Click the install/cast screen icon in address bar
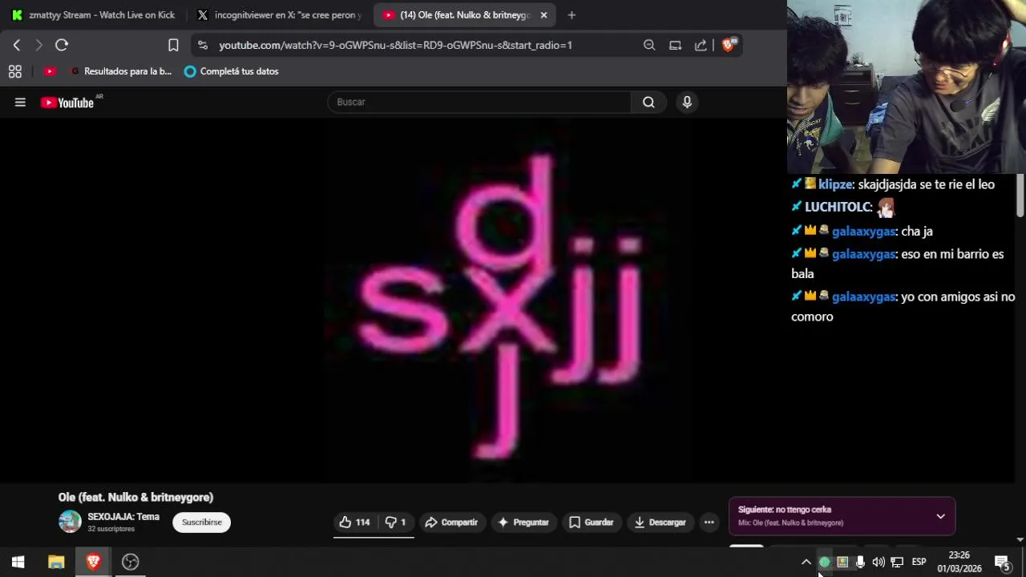The image size is (1026, 577). (675, 45)
